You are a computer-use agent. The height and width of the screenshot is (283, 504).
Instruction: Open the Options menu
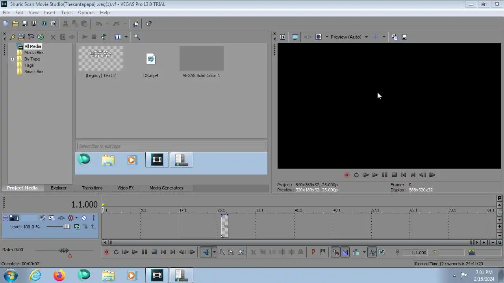coord(86,13)
